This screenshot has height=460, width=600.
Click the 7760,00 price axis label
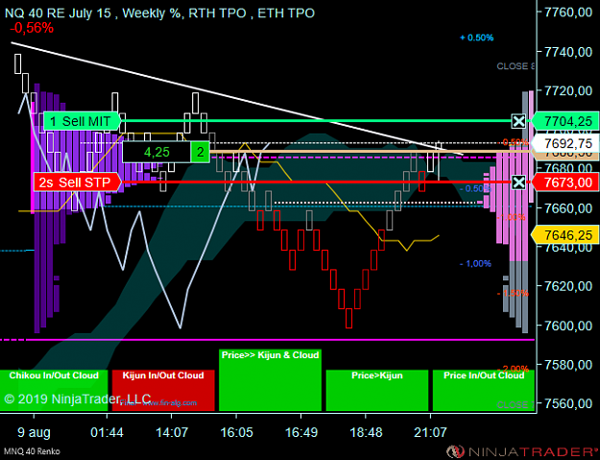coord(568,12)
